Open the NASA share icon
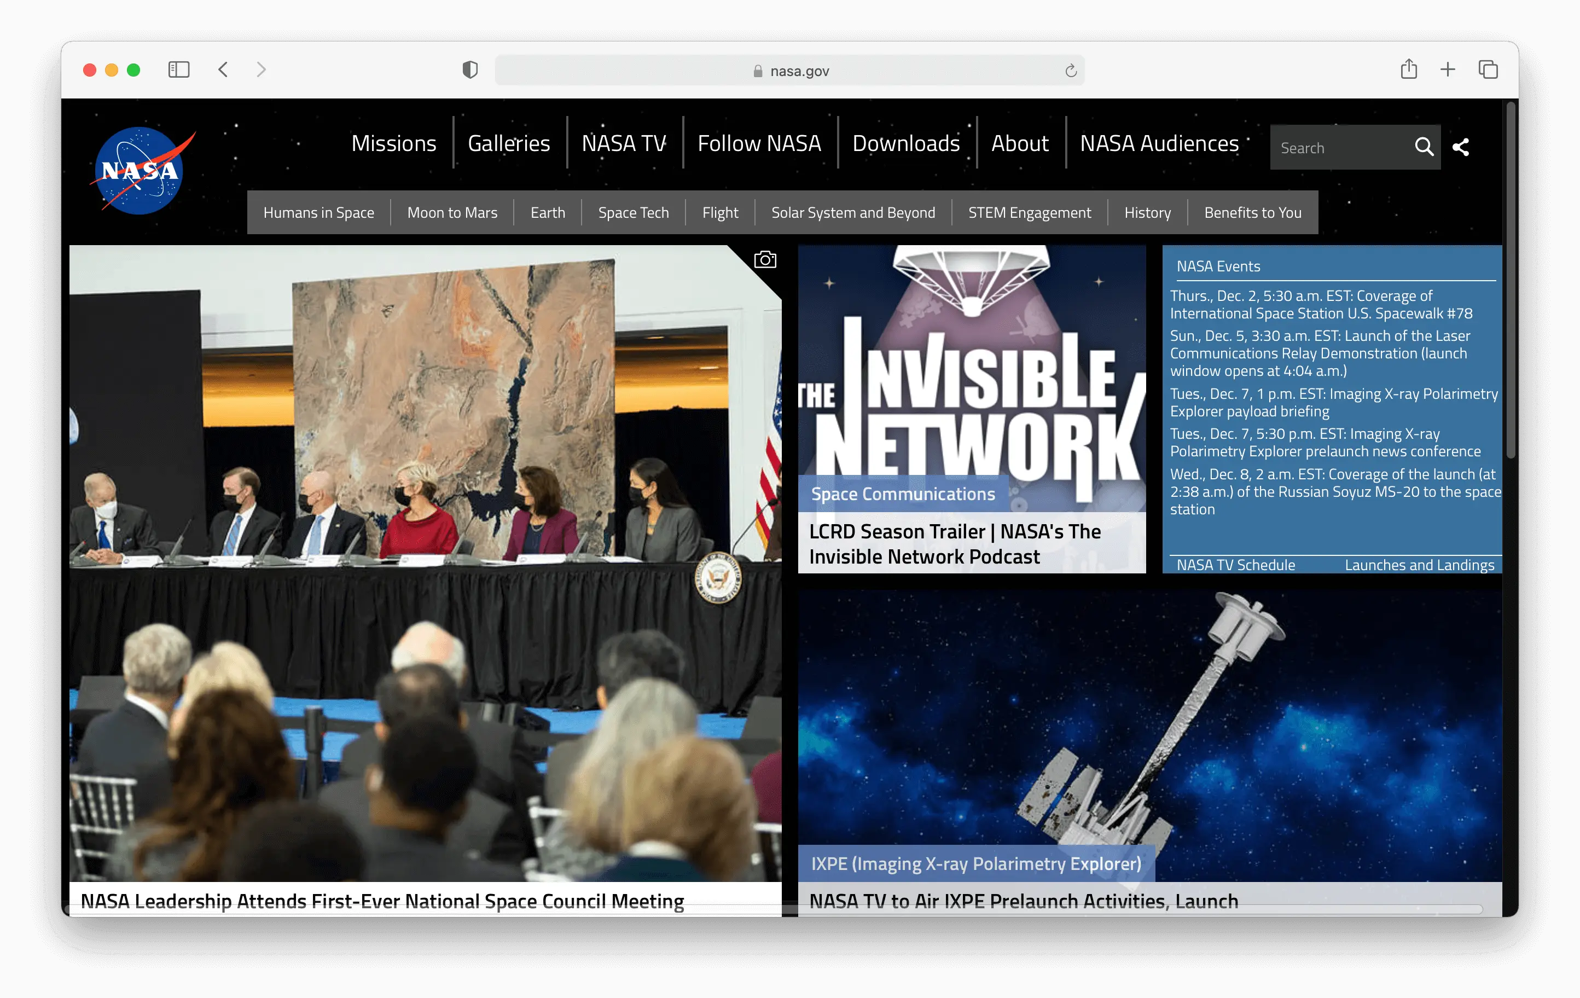 click(x=1461, y=147)
